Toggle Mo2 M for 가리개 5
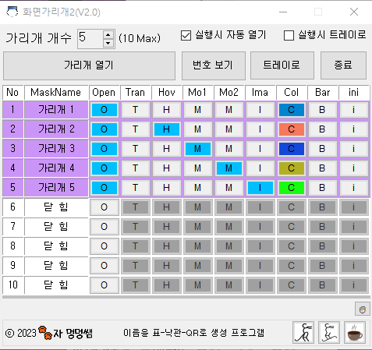The width and height of the screenshot is (372, 350). (229, 188)
